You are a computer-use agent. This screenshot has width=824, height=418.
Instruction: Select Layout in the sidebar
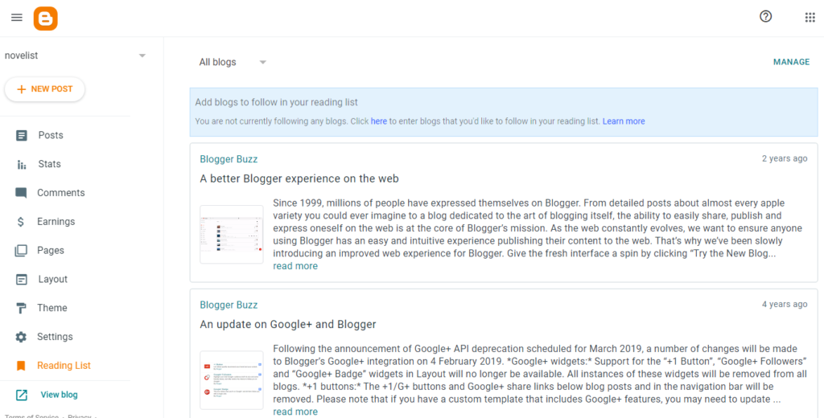pyautogui.click(x=52, y=280)
